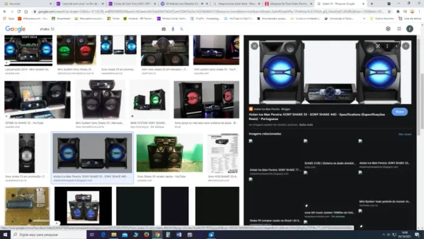Search by image using camera icon

click(164, 29)
